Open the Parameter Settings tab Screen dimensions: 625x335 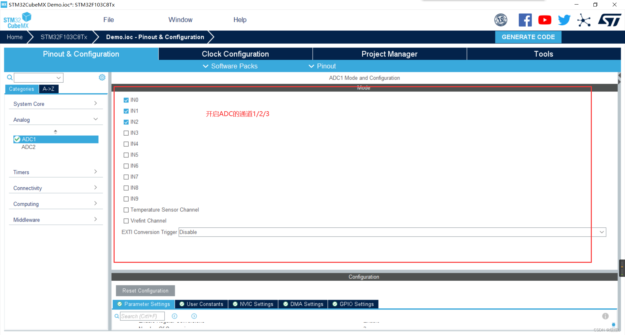[x=144, y=304]
